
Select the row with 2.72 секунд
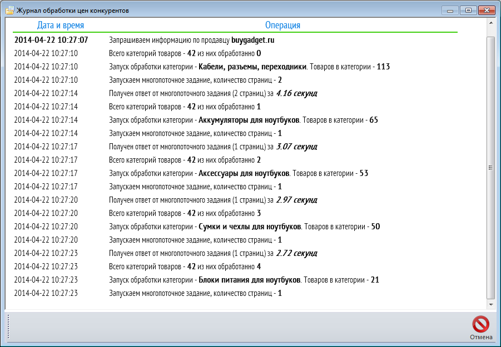[235, 253]
